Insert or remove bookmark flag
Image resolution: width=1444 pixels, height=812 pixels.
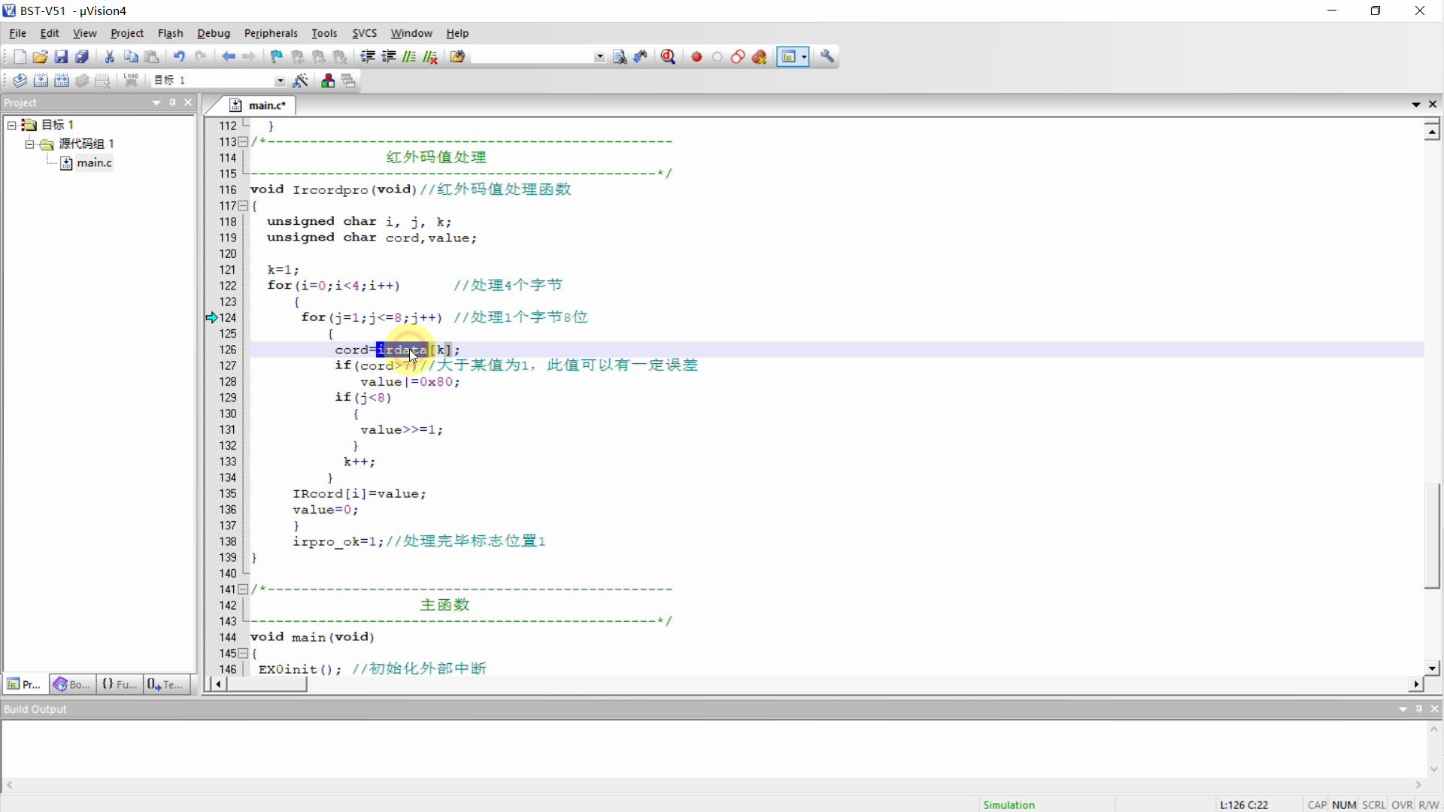[277, 57]
